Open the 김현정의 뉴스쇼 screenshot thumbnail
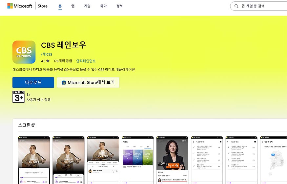Image resolution: width=287 pixels, height=184 pixels. point(172,160)
